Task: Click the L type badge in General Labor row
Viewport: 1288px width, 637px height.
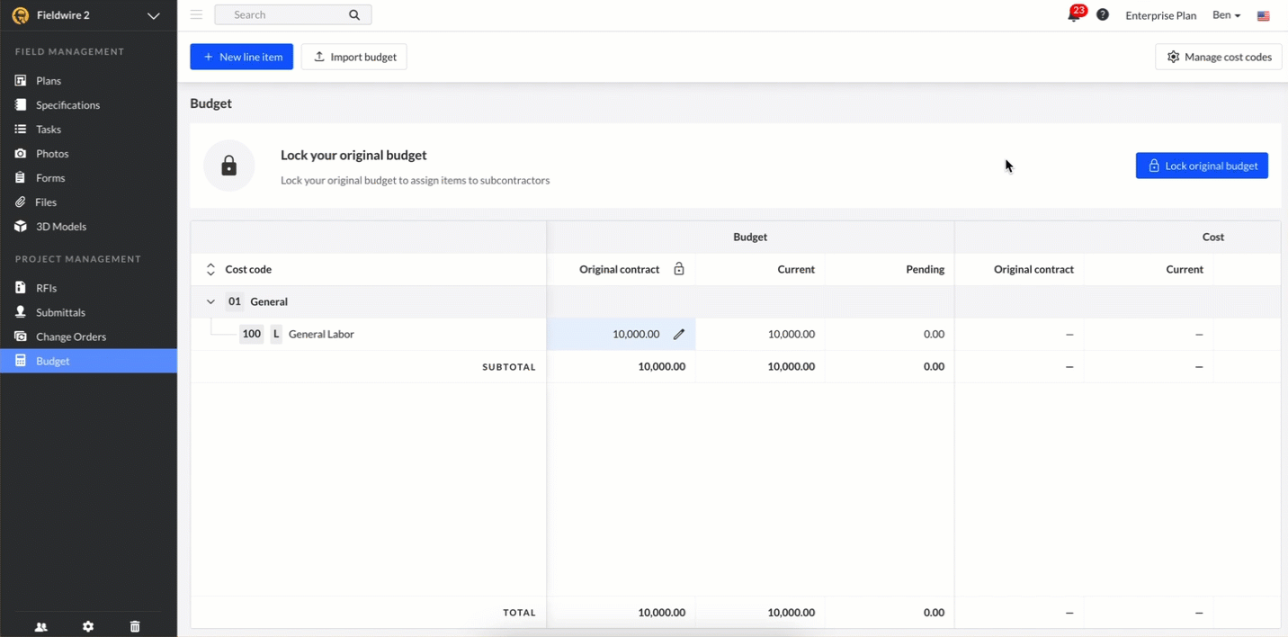Action: [x=276, y=334]
